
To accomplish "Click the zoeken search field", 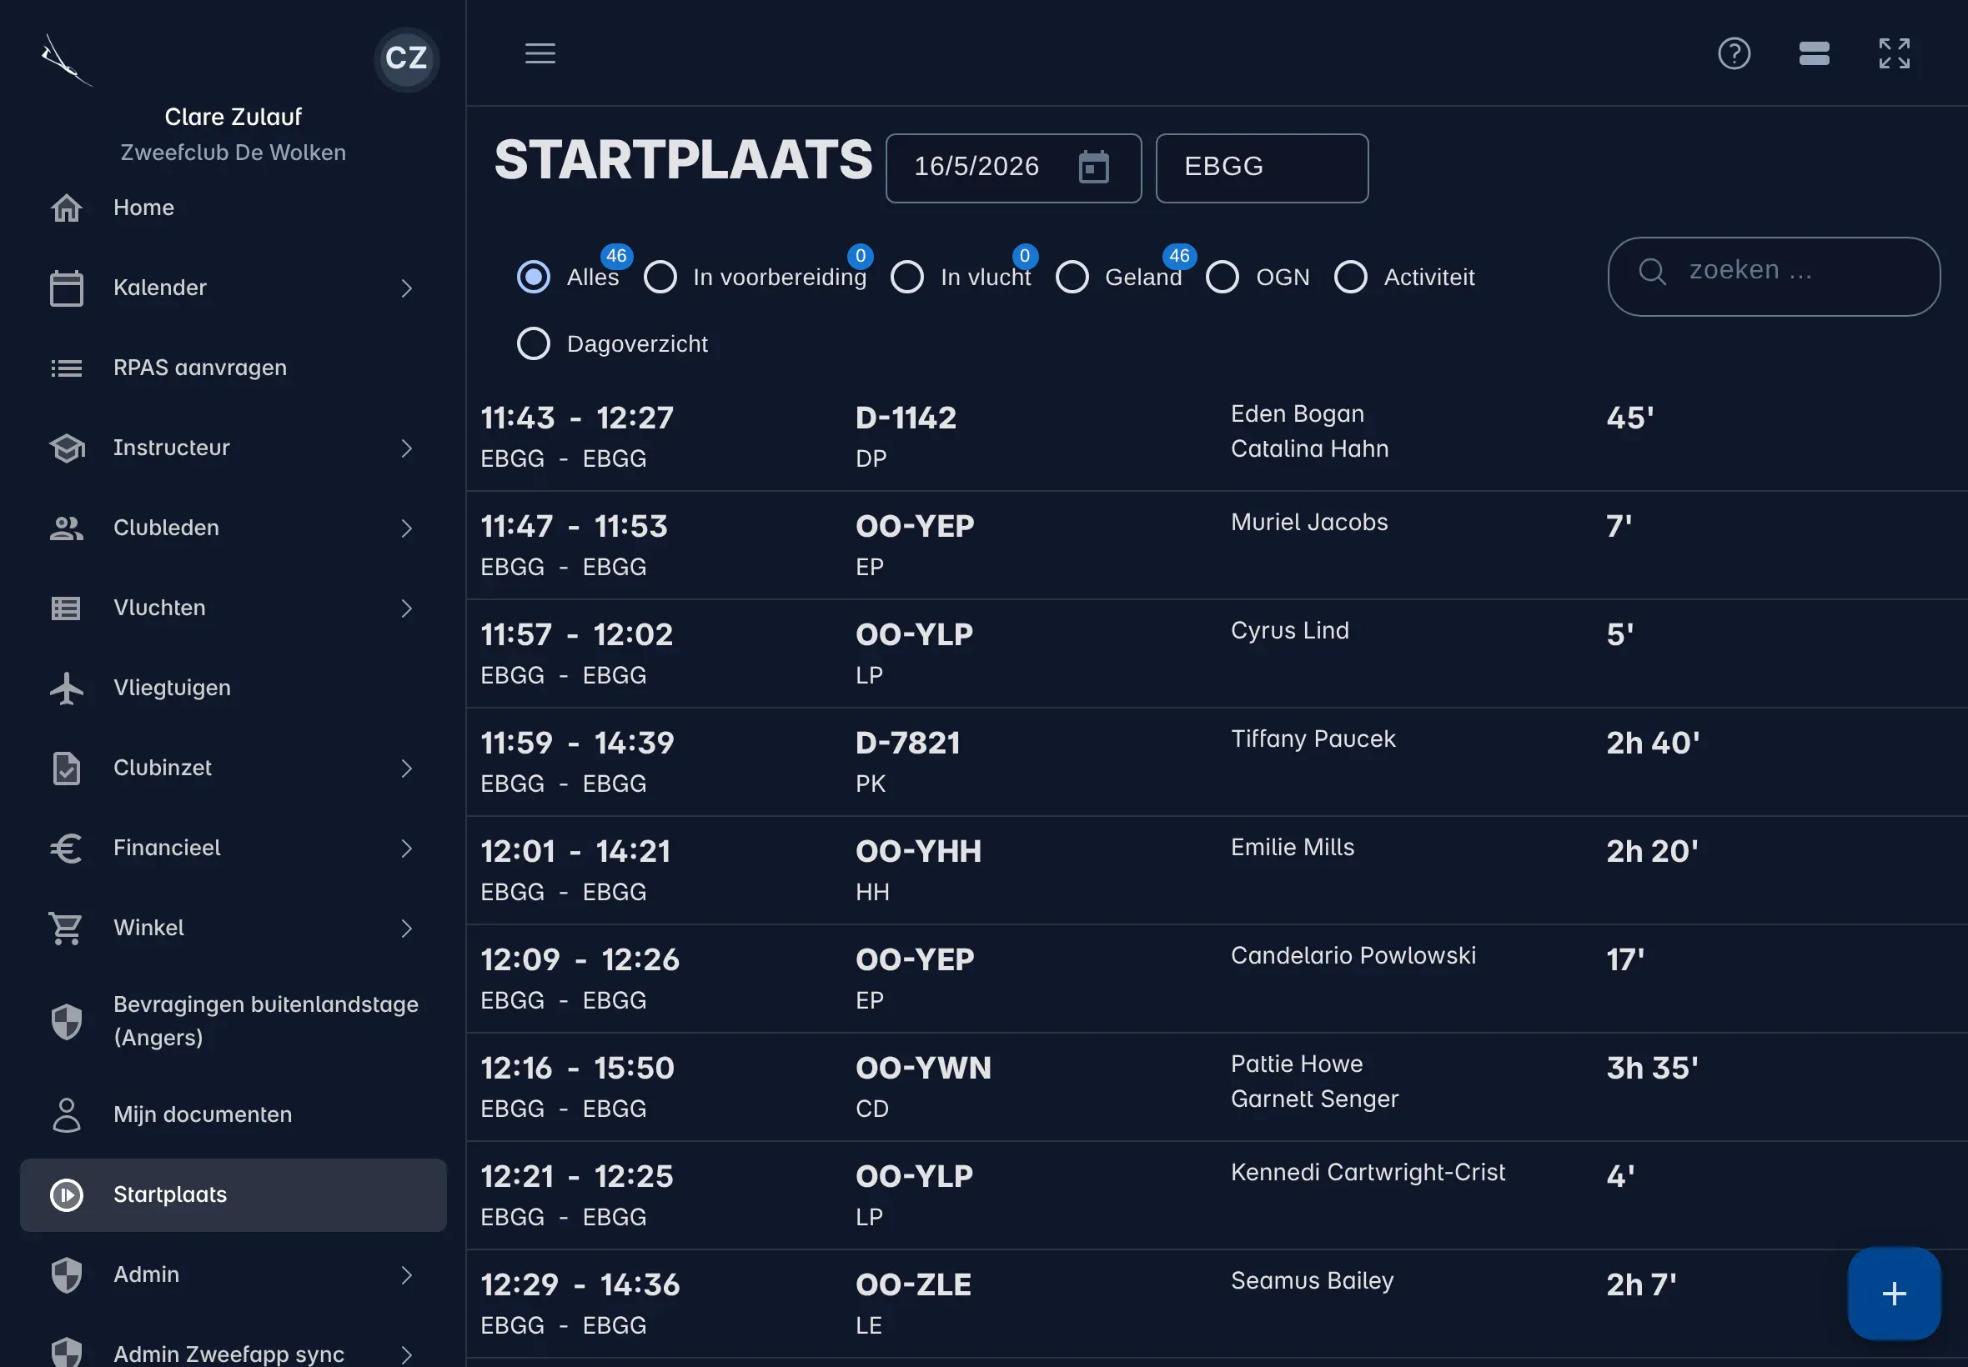I will [x=1774, y=276].
